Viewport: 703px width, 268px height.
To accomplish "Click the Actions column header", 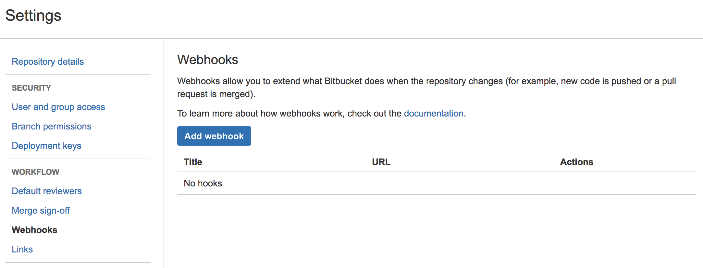I will coord(576,162).
